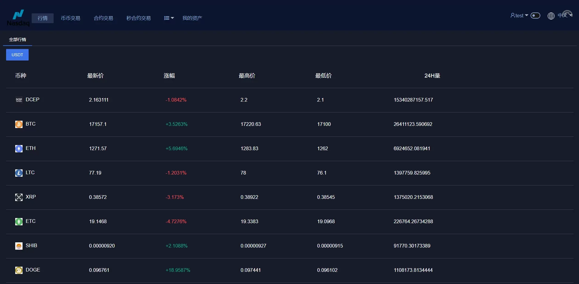
Task: Click the 涨幅 column header
Action: (169, 76)
